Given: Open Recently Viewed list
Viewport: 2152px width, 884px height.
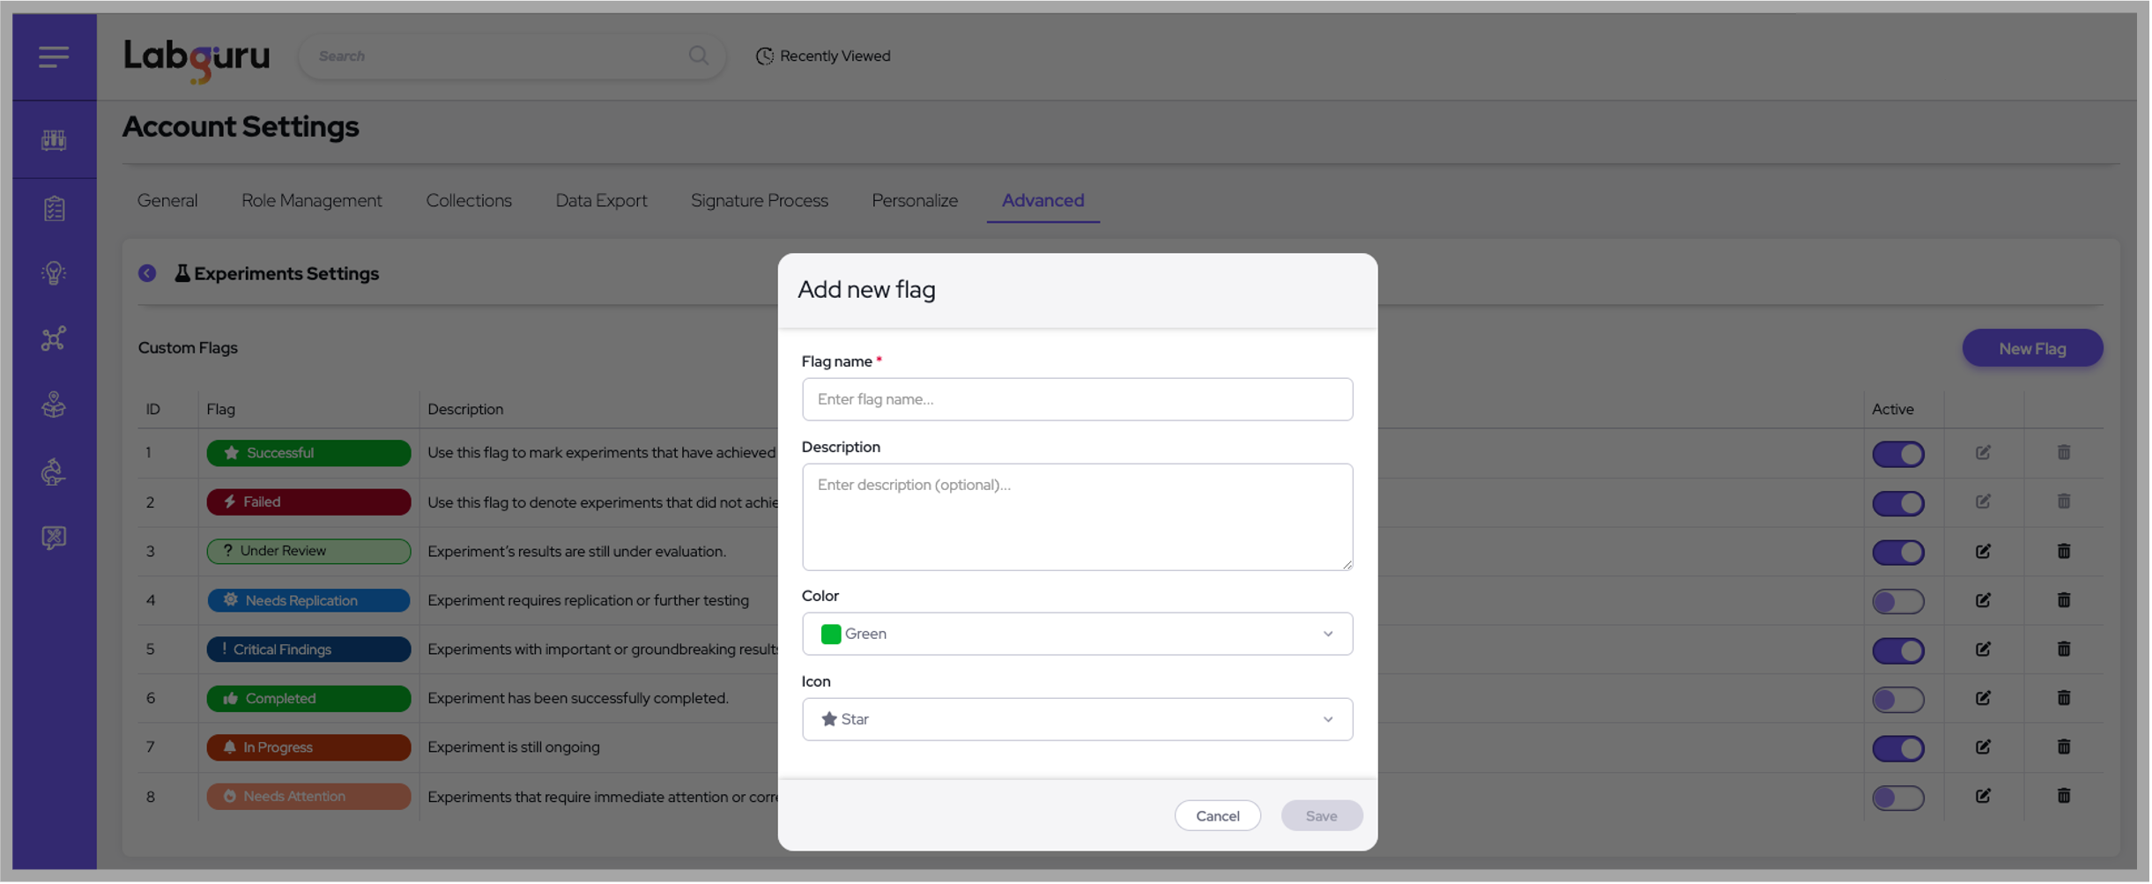Looking at the screenshot, I should [823, 56].
